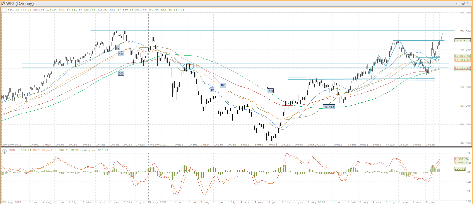
Task: Restore down the WIG chart window
Action: 463,3
